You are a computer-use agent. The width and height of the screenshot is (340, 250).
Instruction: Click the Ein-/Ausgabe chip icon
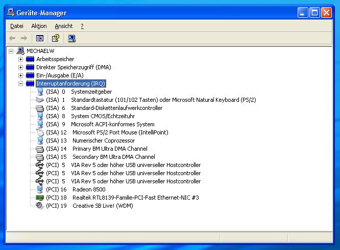(x=30, y=75)
